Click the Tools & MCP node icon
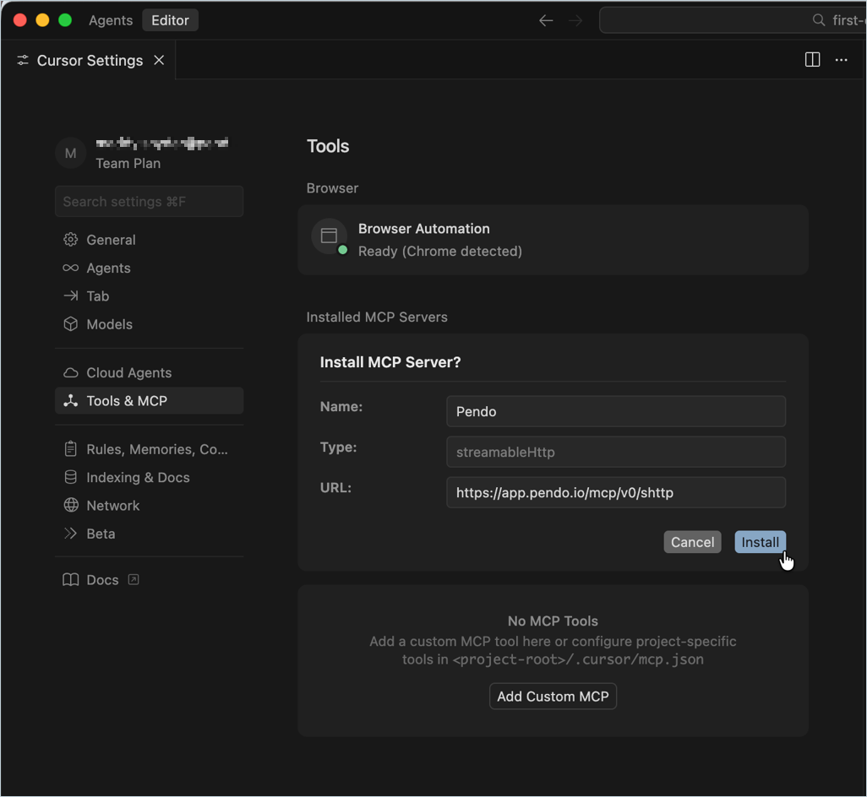 [x=71, y=401]
